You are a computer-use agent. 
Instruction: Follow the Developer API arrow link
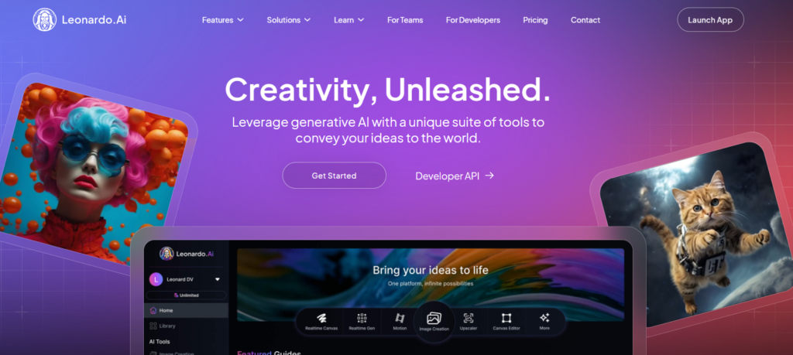(x=455, y=176)
